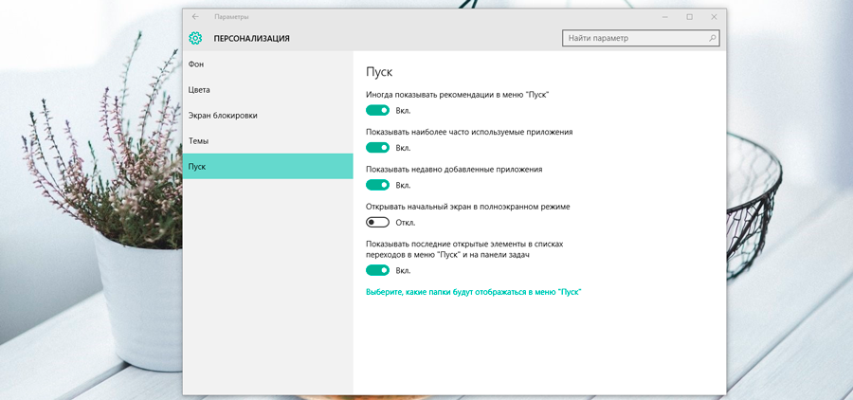Toggle recently opened items in jump lists

[377, 270]
